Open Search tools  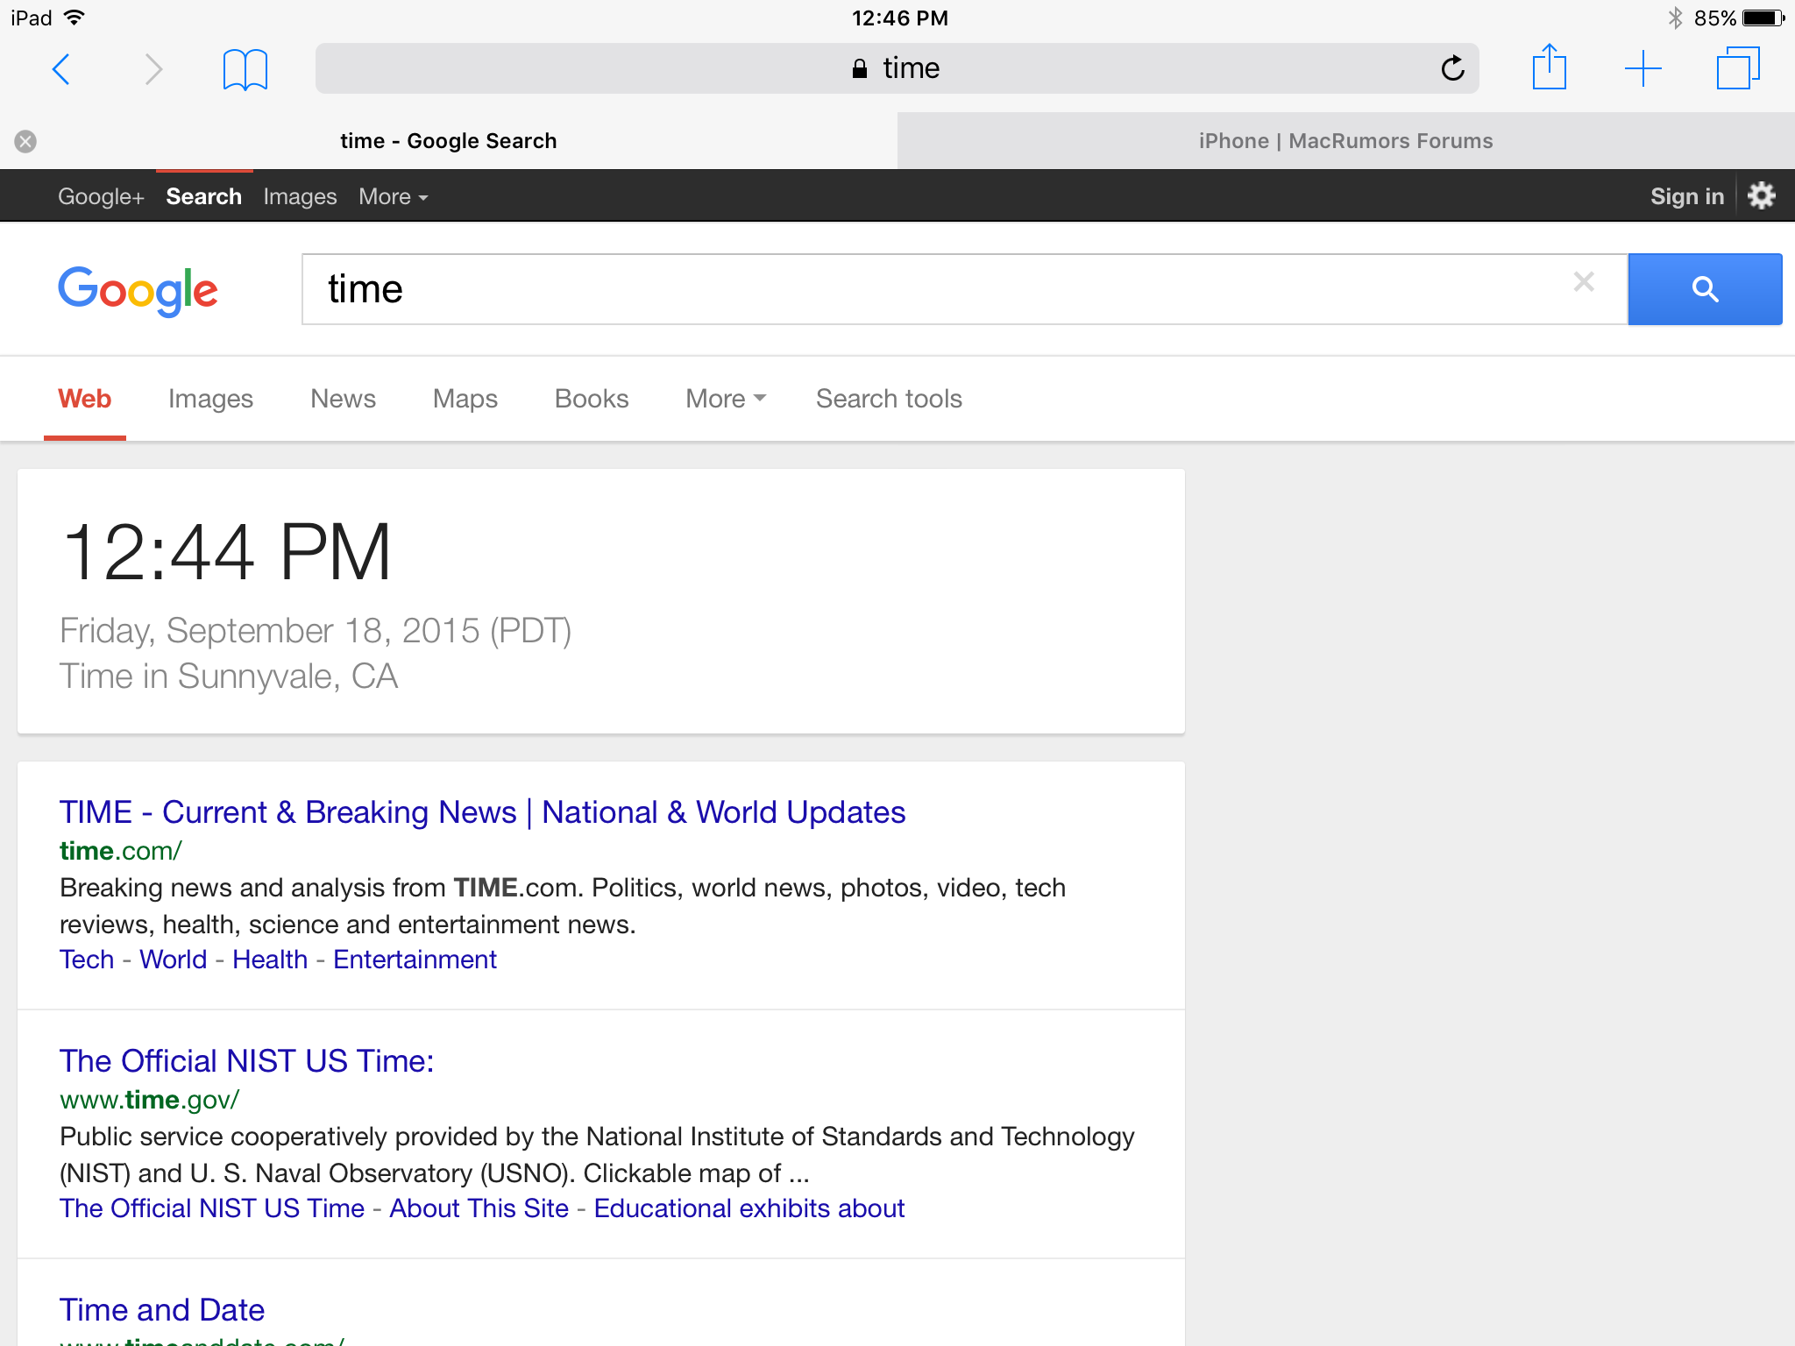click(x=889, y=399)
